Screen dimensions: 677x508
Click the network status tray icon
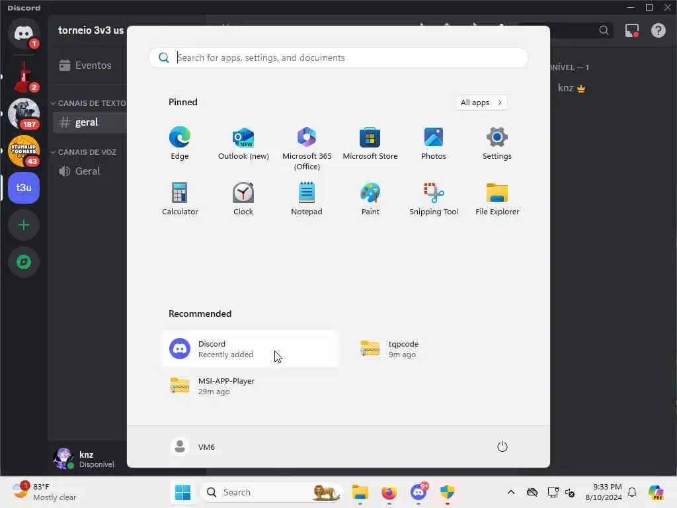point(552,492)
